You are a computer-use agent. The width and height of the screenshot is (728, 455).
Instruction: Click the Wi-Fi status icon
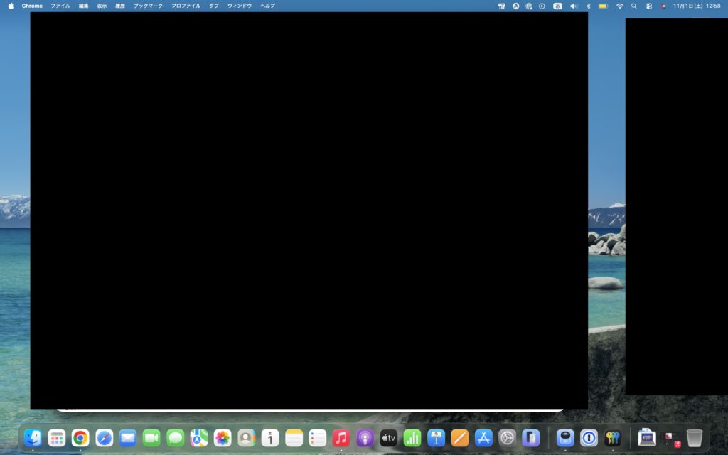619,6
